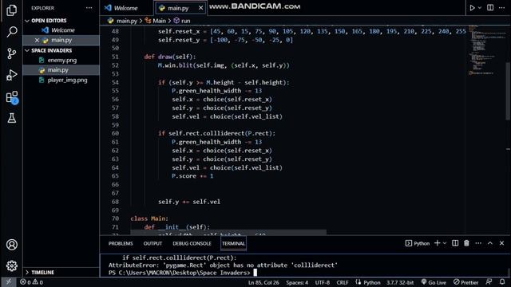Screen dimensions: 511x287
Task: Click line number 60 in gutter
Action: [x=115, y=133]
